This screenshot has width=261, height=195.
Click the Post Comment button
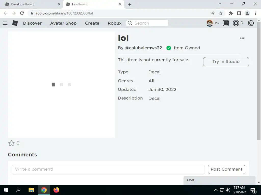pyautogui.click(x=226, y=169)
